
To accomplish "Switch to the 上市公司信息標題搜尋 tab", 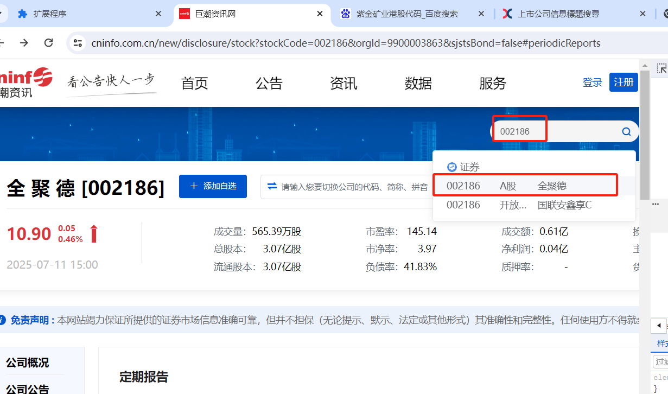I will pos(559,14).
